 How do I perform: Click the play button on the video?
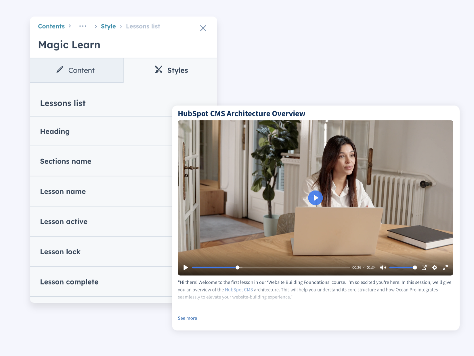316,198
